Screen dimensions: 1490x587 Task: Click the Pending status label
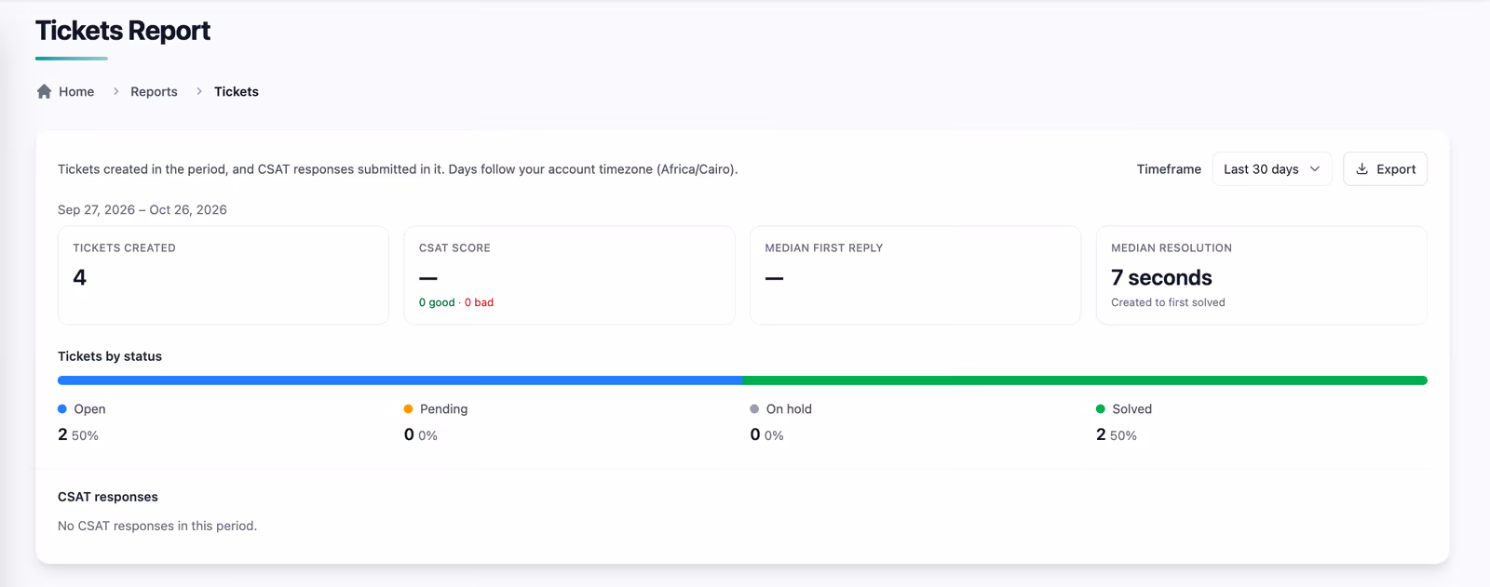pyautogui.click(x=443, y=408)
